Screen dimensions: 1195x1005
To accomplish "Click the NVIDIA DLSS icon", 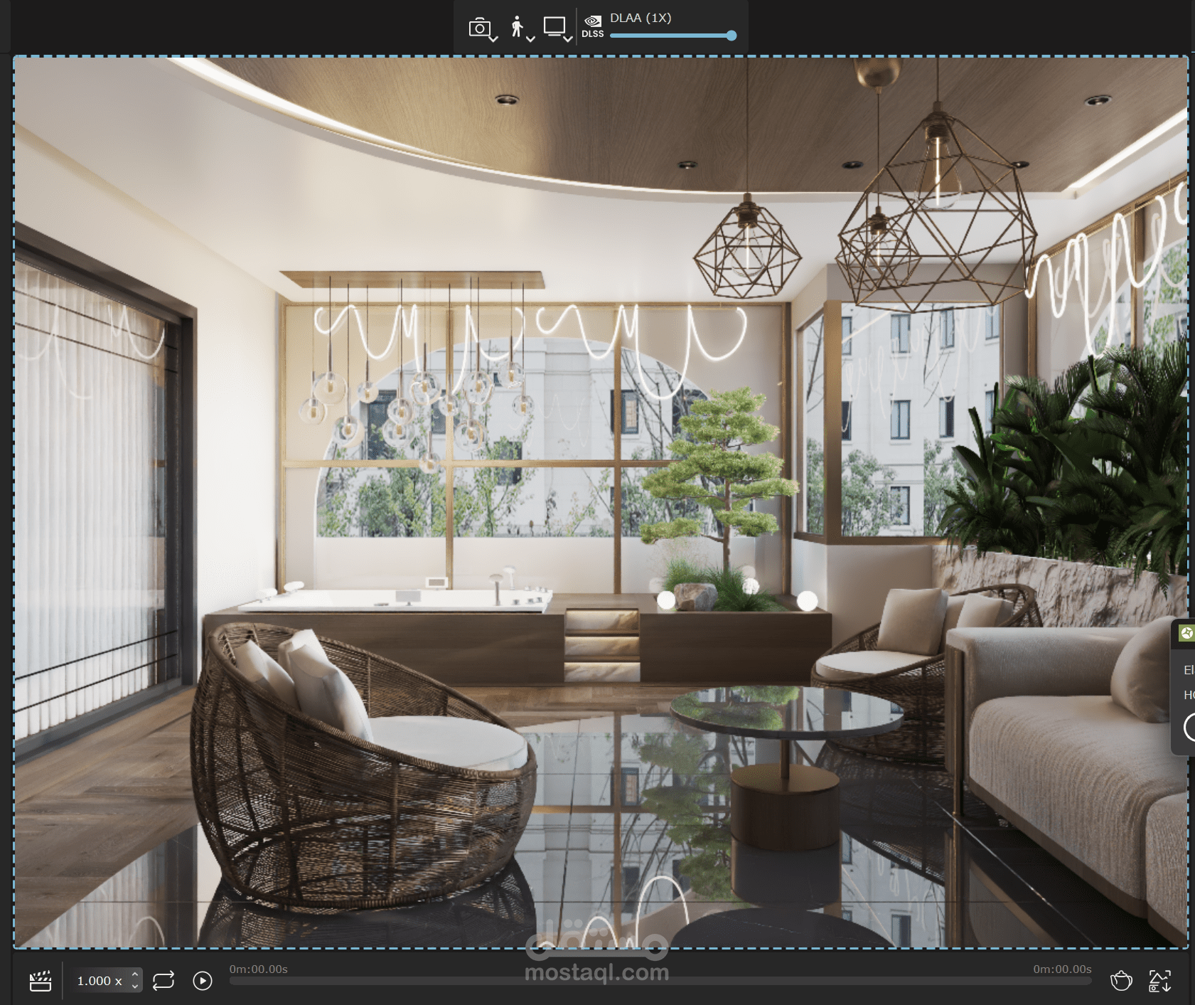I will pos(592,26).
